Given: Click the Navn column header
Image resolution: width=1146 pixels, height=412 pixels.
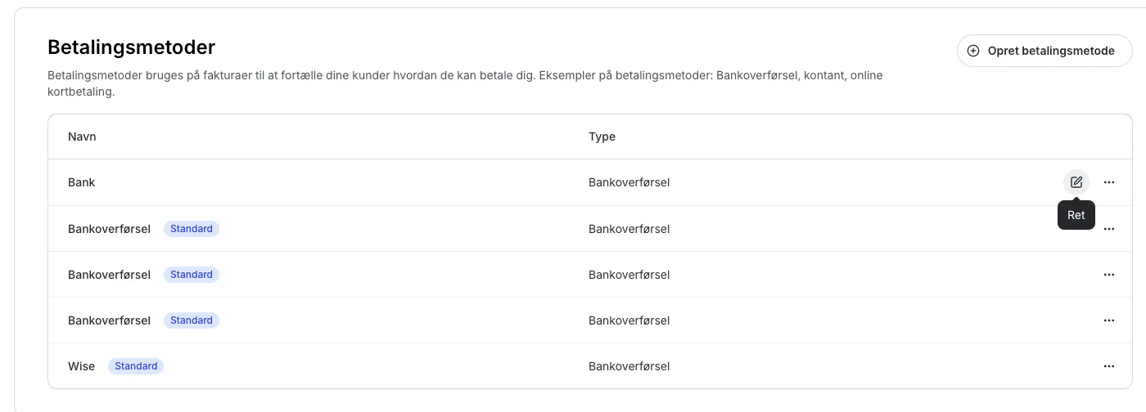Looking at the screenshot, I should coord(82,137).
